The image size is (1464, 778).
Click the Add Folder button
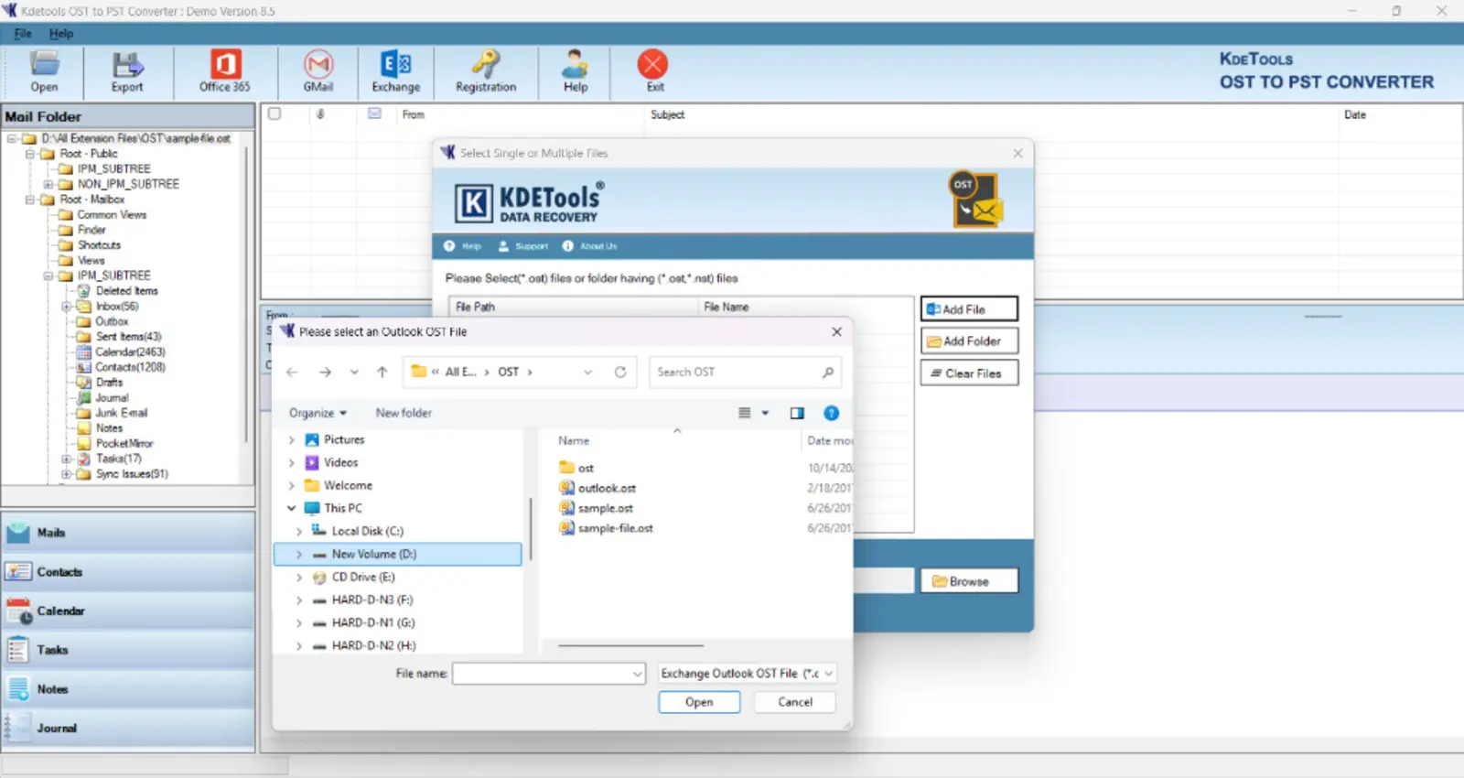click(x=969, y=341)
